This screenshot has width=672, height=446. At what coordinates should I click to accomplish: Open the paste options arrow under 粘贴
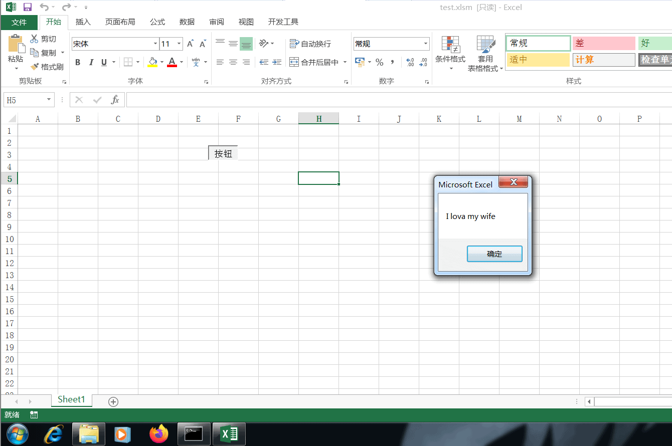pyautogui.click(x=16, y=69)
